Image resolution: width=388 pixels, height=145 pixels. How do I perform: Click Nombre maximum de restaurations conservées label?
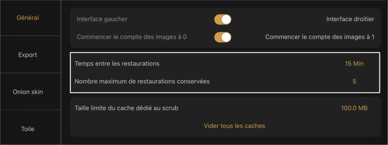(142, 81)
